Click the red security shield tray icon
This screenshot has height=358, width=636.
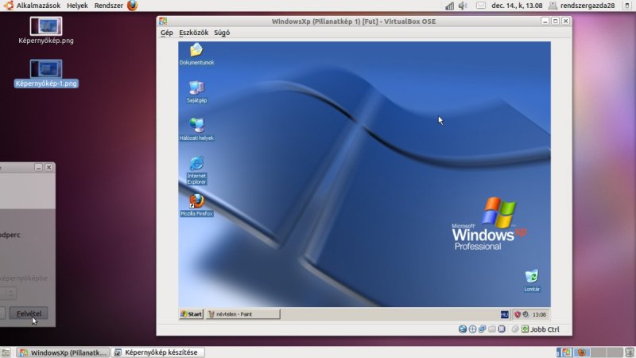(x=518, y=314)
